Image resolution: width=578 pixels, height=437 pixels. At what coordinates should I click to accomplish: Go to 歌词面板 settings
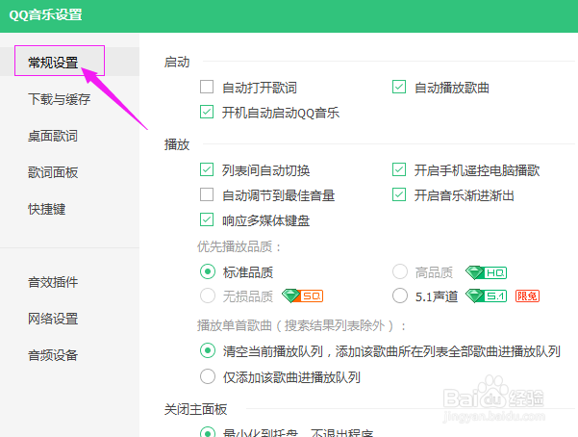point(53,172)
